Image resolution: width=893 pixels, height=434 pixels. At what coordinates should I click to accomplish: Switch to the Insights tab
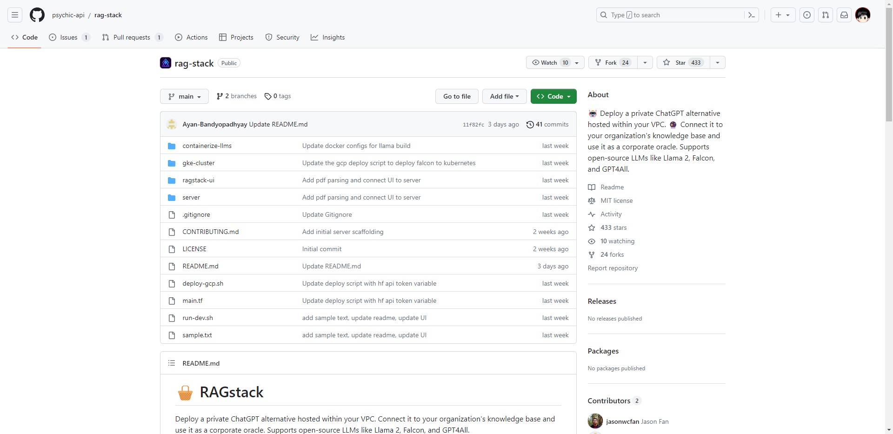pyautogui.click(x=328, y=37)
